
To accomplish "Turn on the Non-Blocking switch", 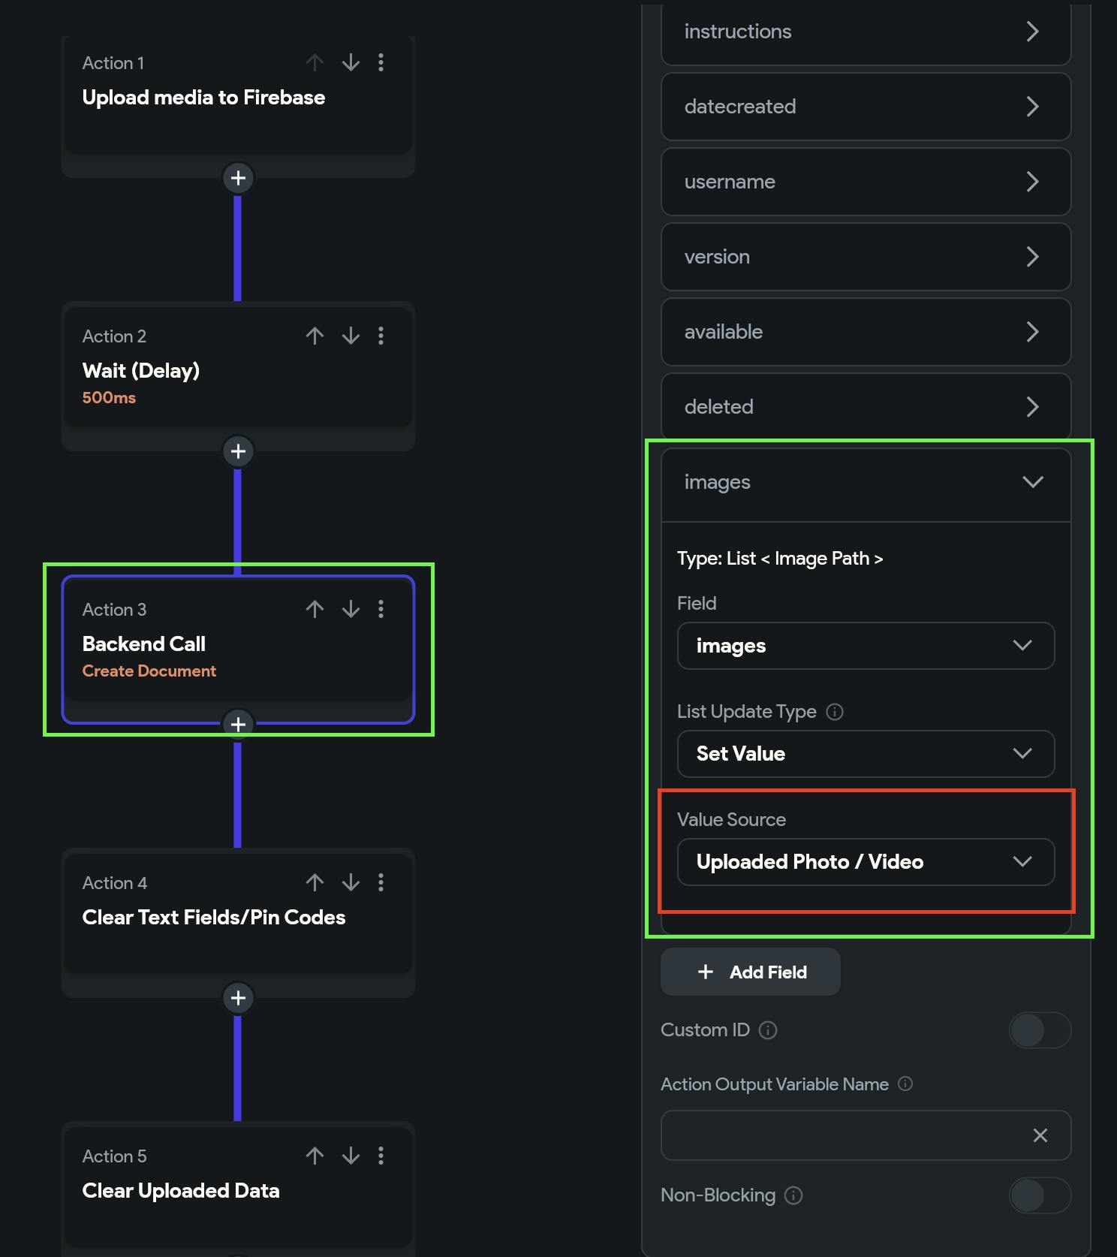I will pos(1039,1195).
